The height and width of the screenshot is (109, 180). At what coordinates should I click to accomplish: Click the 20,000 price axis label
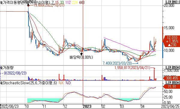[x=169, y=5]
